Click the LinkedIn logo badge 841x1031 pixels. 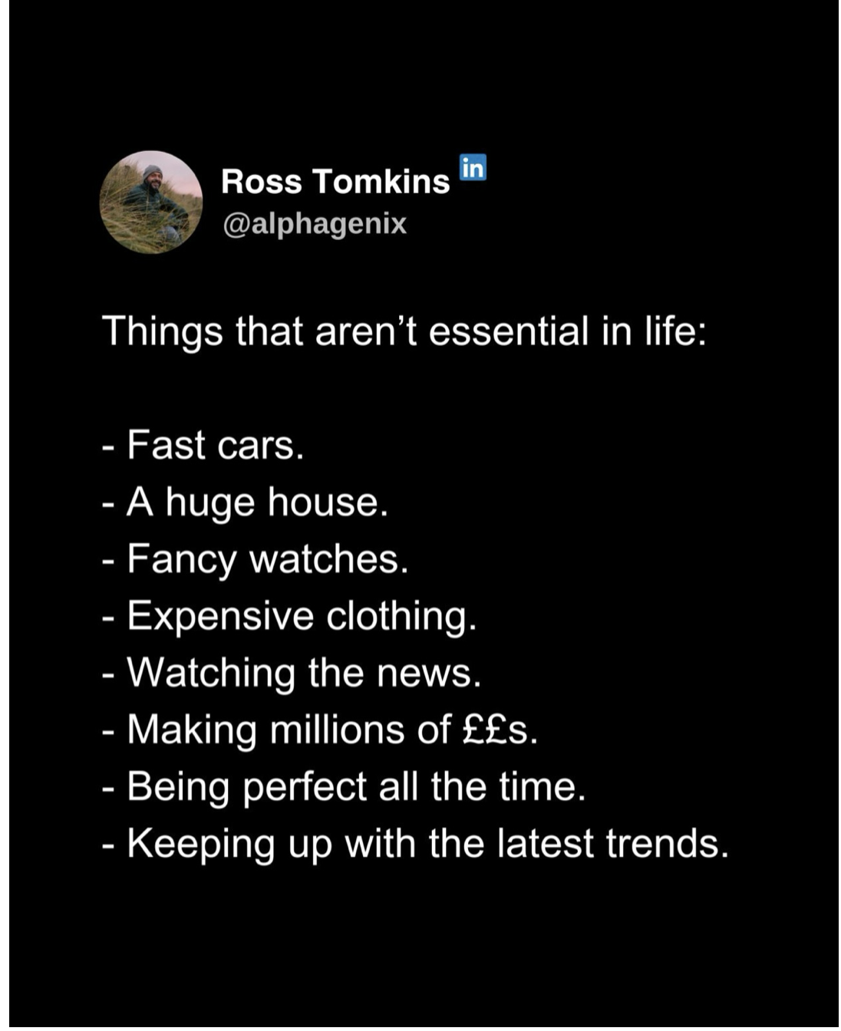[473, 167]
